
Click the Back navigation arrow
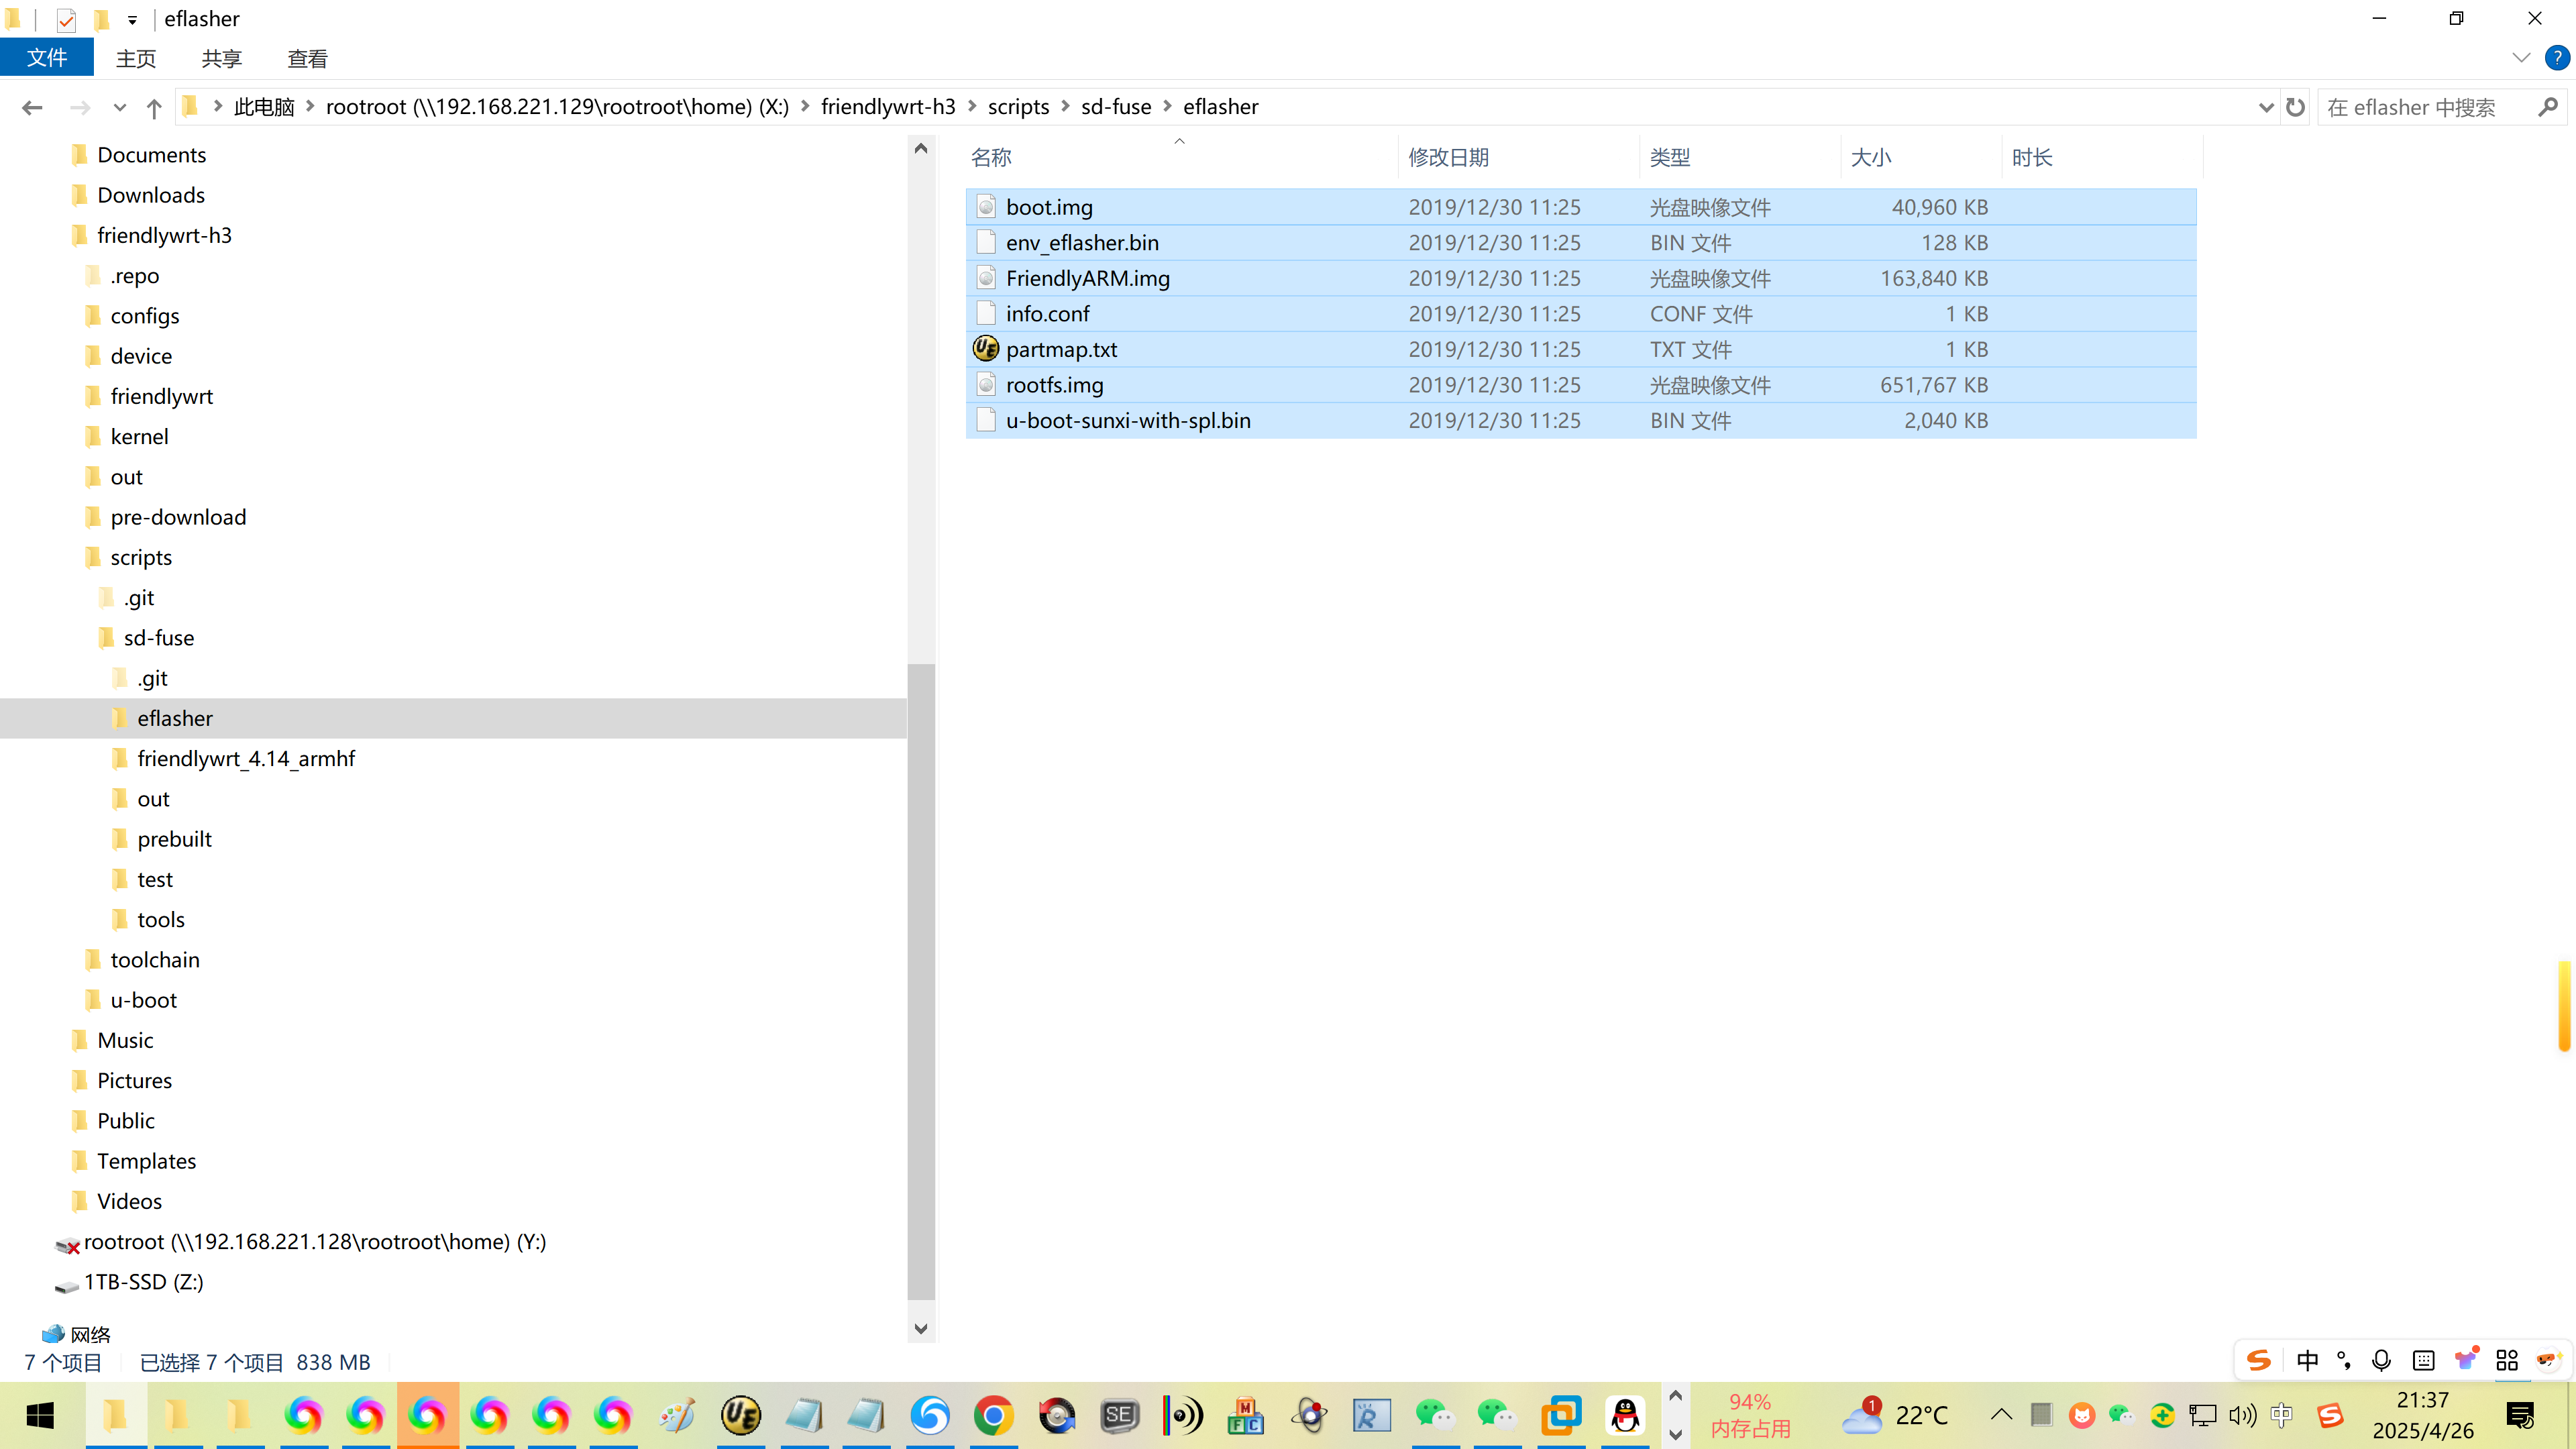32,107
